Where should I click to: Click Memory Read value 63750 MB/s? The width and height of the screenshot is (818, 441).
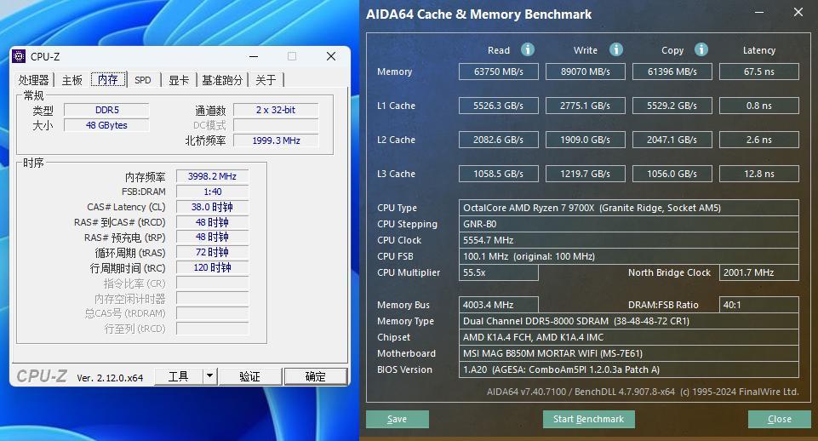(x=499, y=72)
